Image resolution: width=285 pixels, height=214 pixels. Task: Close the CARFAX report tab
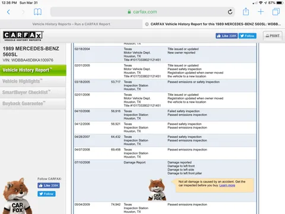click(x=147, y=24)
